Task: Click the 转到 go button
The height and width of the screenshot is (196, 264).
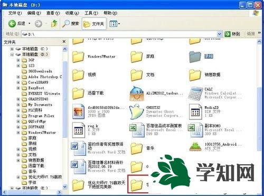Action: (232, 34)
